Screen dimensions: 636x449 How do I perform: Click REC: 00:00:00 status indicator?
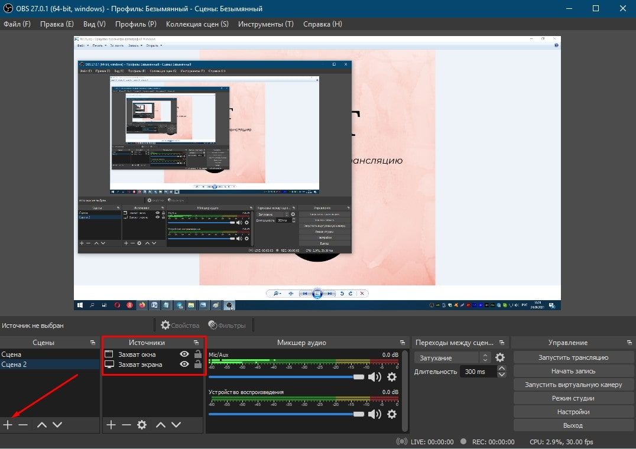(488, 442)
